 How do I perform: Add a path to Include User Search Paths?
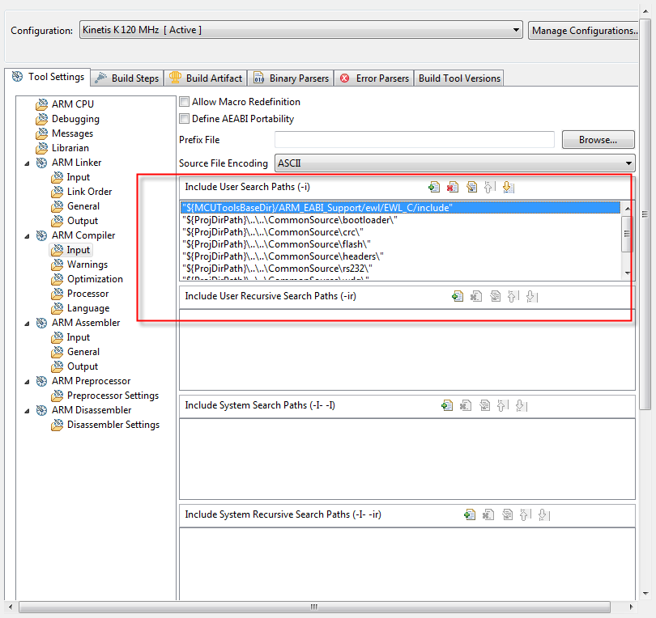434,187
